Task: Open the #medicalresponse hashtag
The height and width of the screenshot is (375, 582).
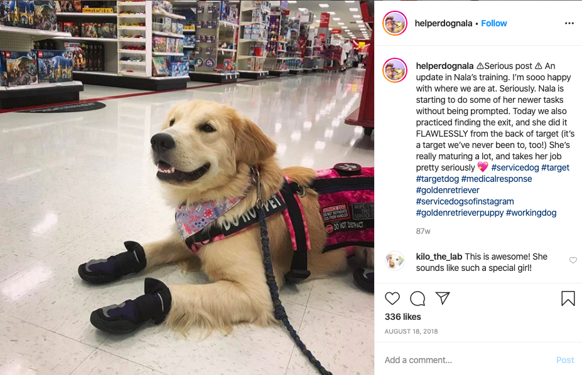Action: click(x=496, y=179)
